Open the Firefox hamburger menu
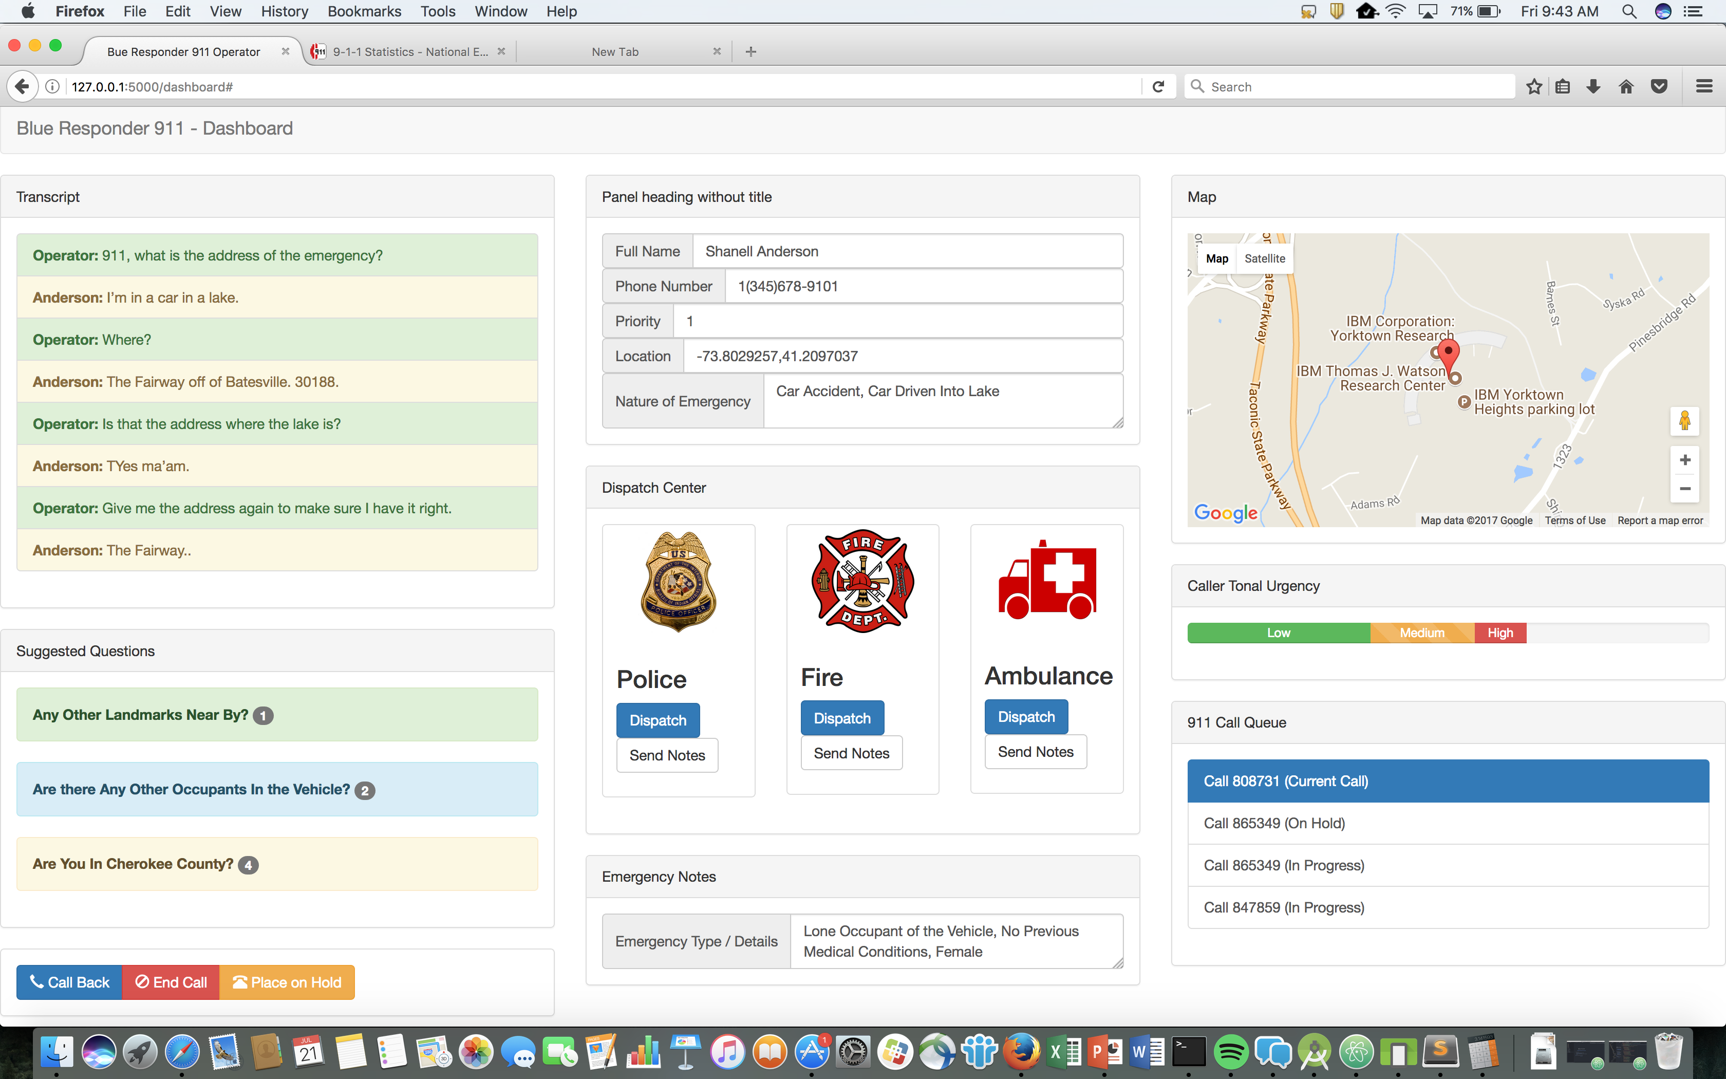 point(1704,86)
